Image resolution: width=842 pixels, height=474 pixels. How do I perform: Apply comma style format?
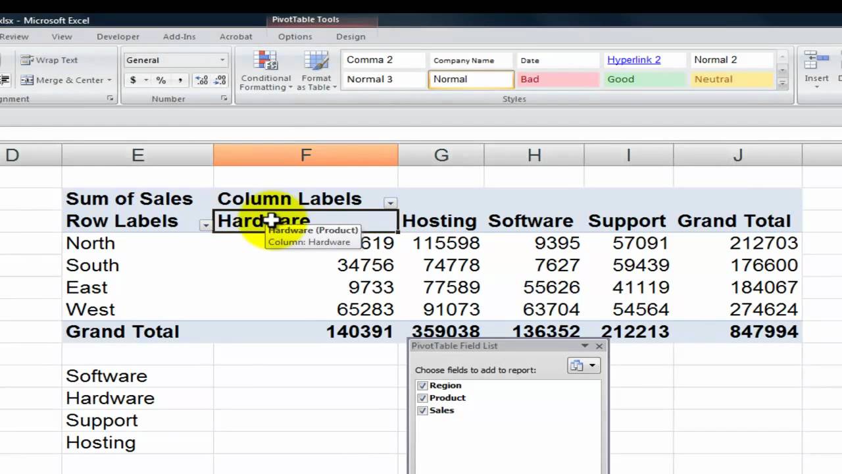pyautogui.click(x=180, y=80)
